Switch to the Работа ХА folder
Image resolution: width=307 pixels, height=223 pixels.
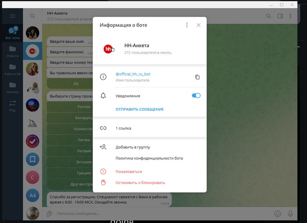tap(13, 70)
